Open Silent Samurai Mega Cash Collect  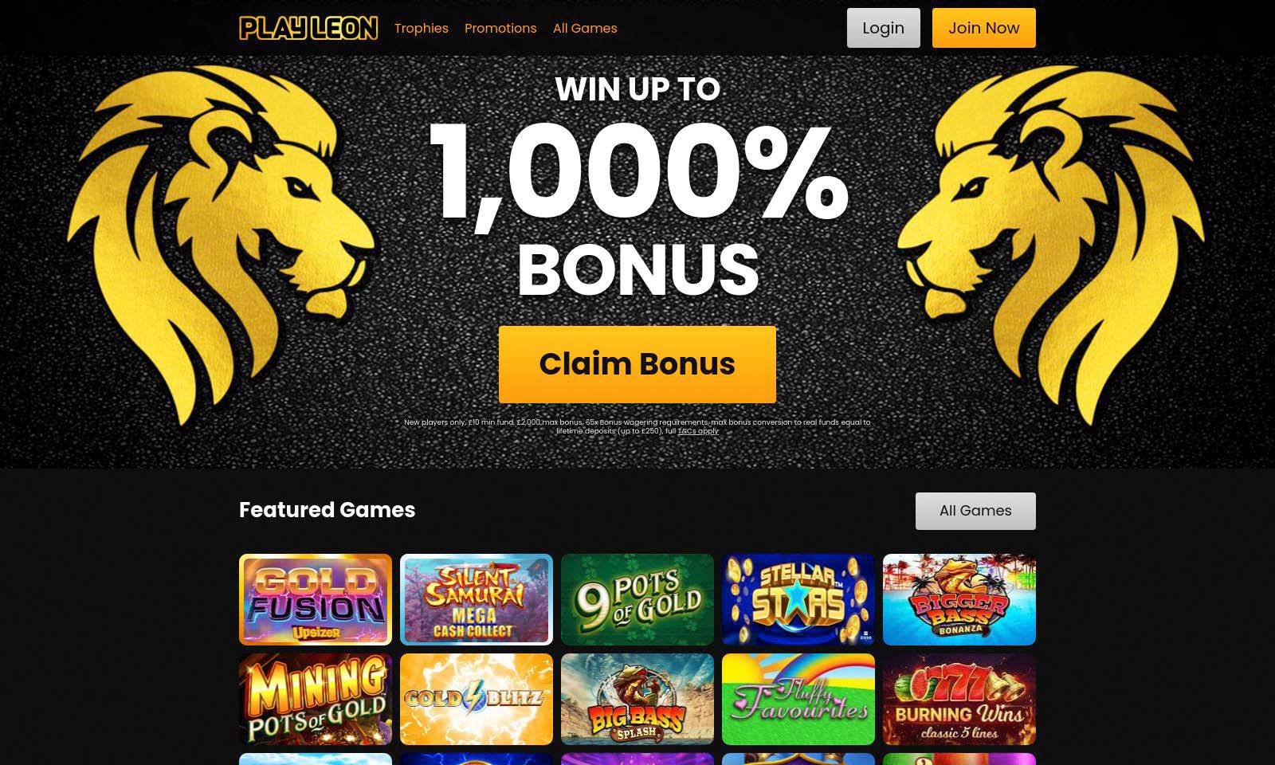point(477,599)
